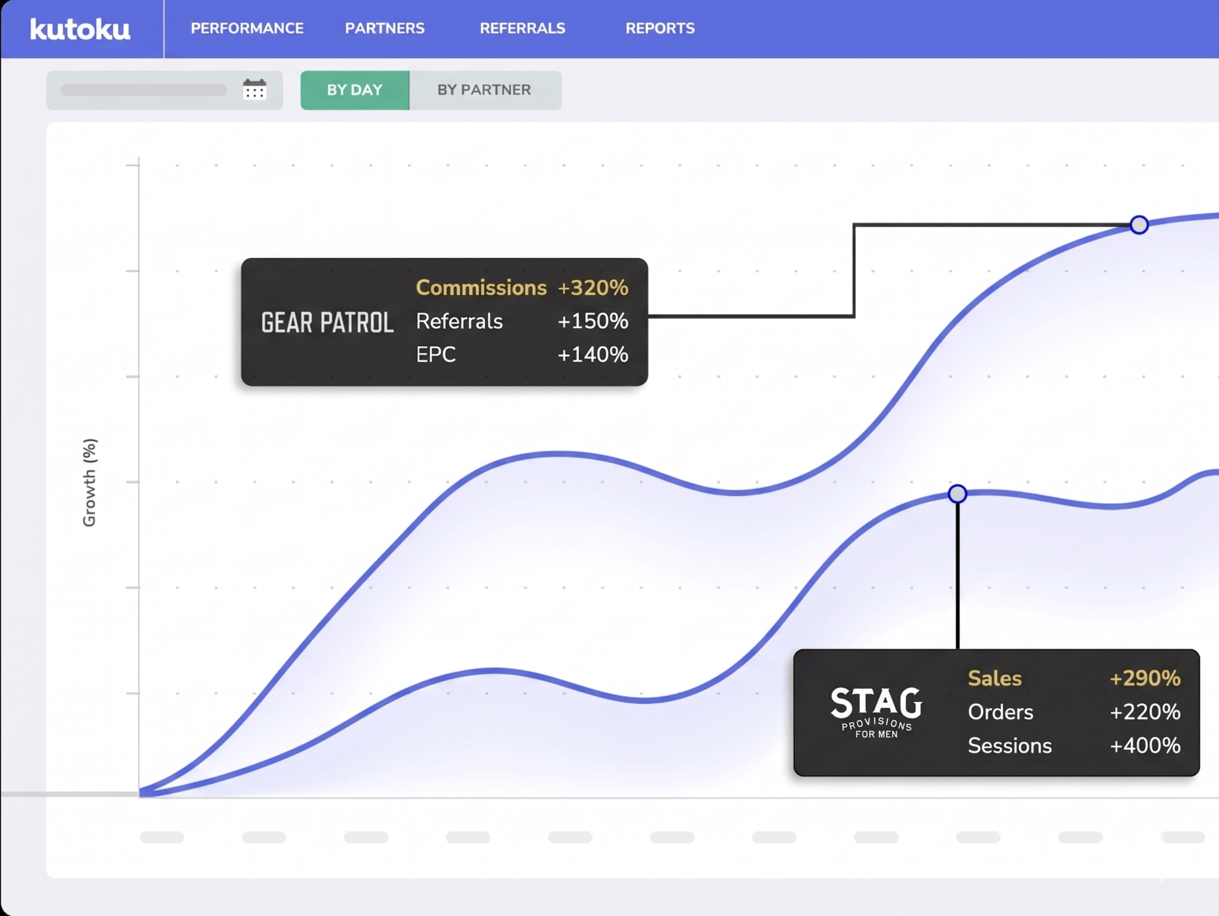Click the Growth (%) axis label
This screenshot has height=916, width=1219.
(90, 483)
